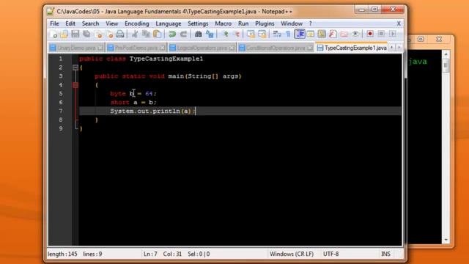Click the Close document toolbar icon
The height and width of the screenshot is (264, 469).
tap(97, 34)
